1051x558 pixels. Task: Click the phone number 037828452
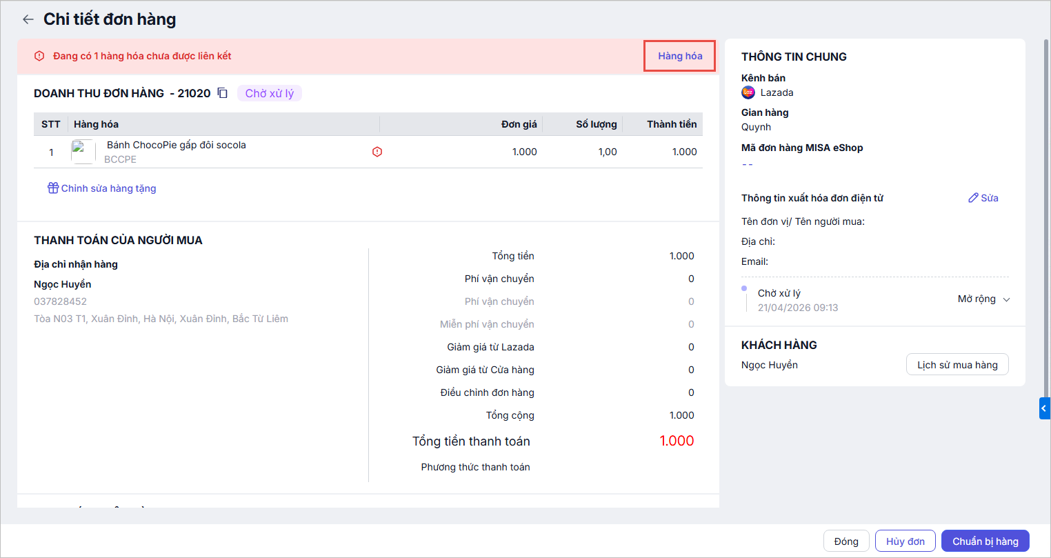(x=61, y=301)
